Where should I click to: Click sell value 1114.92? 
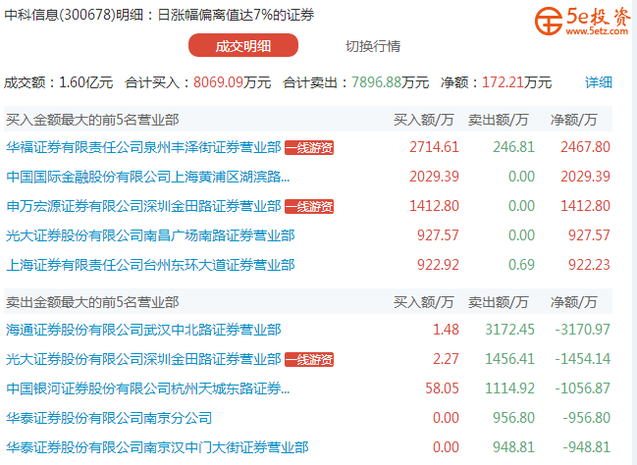coord(509,388)
